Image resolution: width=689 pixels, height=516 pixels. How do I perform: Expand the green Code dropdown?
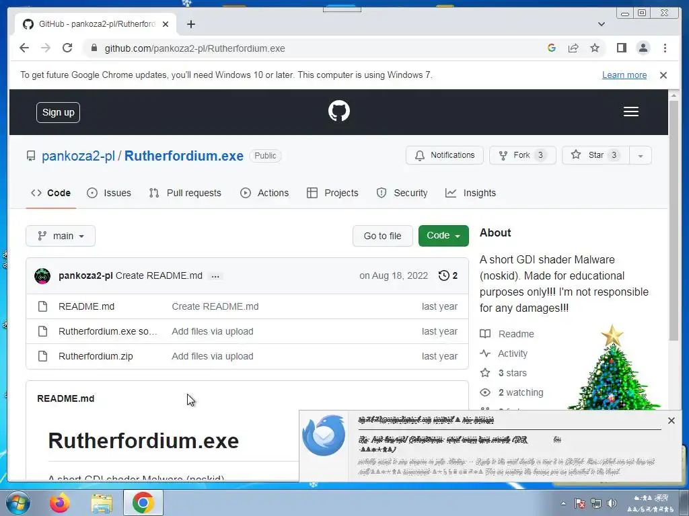[443, 236]
